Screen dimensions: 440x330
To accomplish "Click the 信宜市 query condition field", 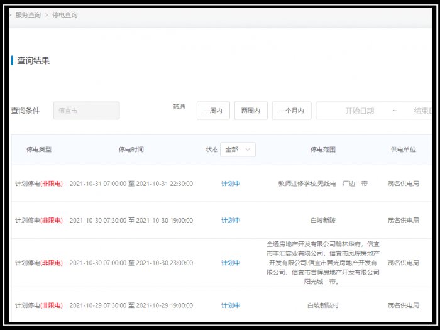I will (87, 111).
